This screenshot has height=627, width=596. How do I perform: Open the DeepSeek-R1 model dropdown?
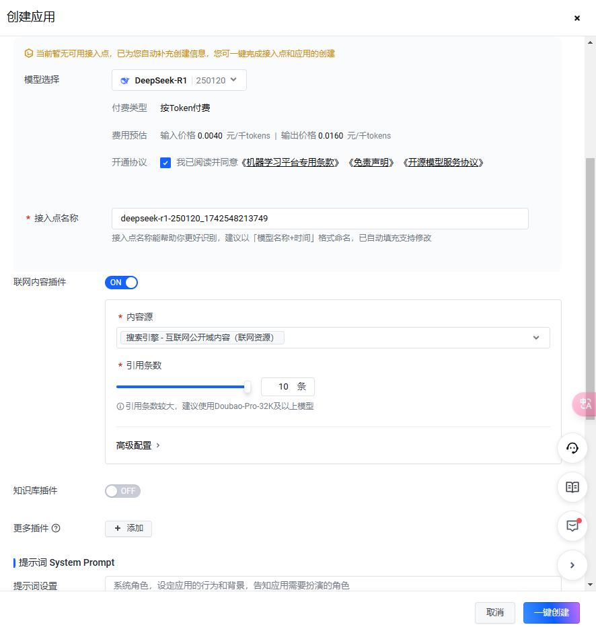pyautogui.click(x=179, y=80)
